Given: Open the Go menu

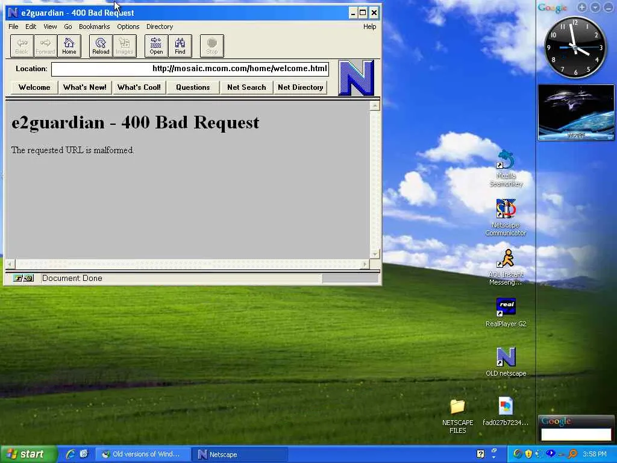Looking at the screenshot, I should pyautogui.click(x=68, y=27).
